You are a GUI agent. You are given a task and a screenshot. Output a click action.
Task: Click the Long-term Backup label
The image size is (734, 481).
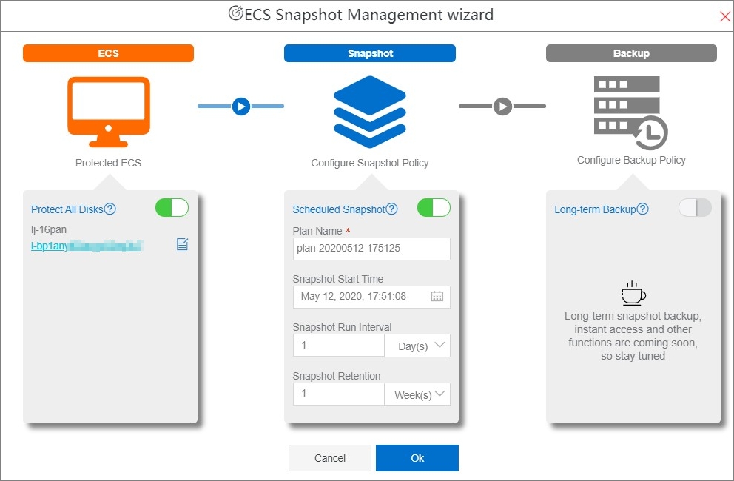click(595, 209)
